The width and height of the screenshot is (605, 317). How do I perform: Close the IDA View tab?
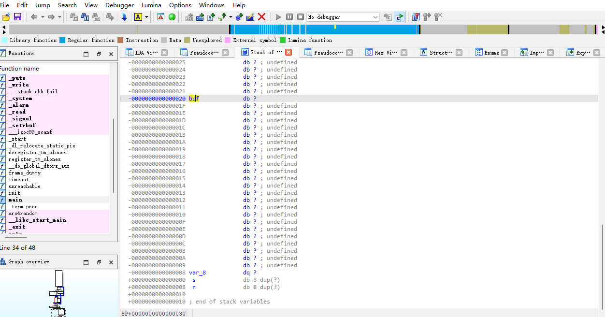(x=164, y=53)
